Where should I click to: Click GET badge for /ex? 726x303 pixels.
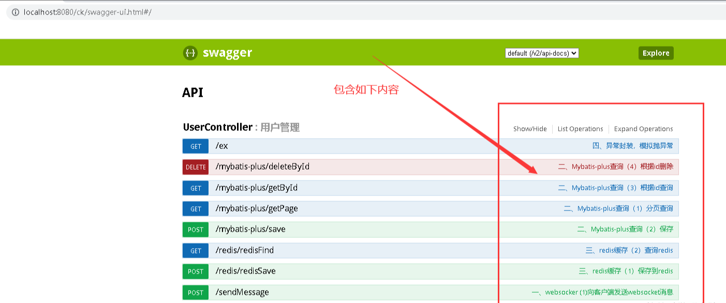[x=196, y=146]
